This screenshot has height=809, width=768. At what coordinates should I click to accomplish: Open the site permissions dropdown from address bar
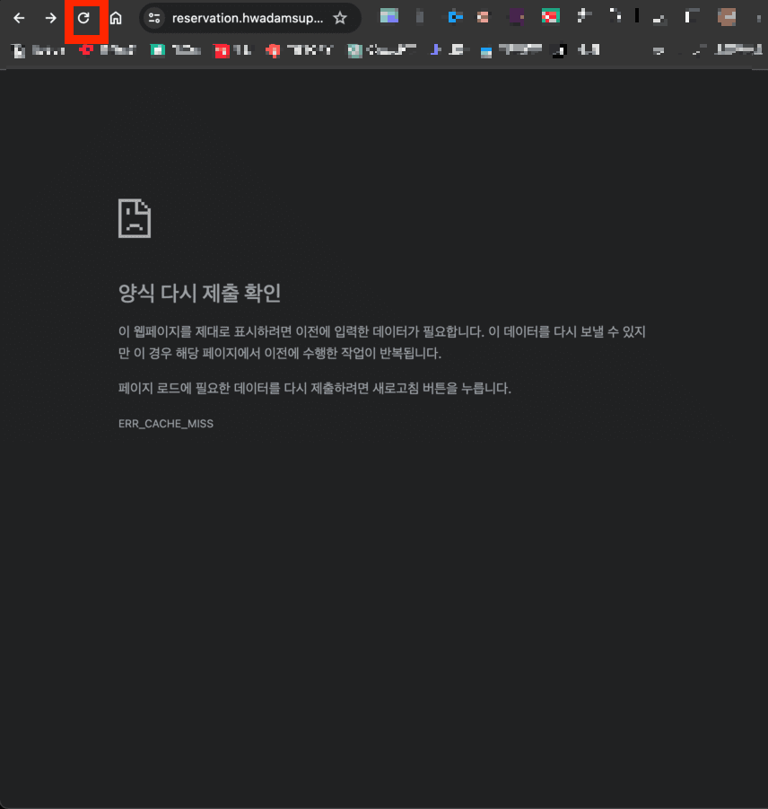[154, 17]
